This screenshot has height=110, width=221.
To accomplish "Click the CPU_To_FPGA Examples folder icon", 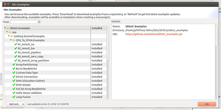I will [x=14, y=40].
